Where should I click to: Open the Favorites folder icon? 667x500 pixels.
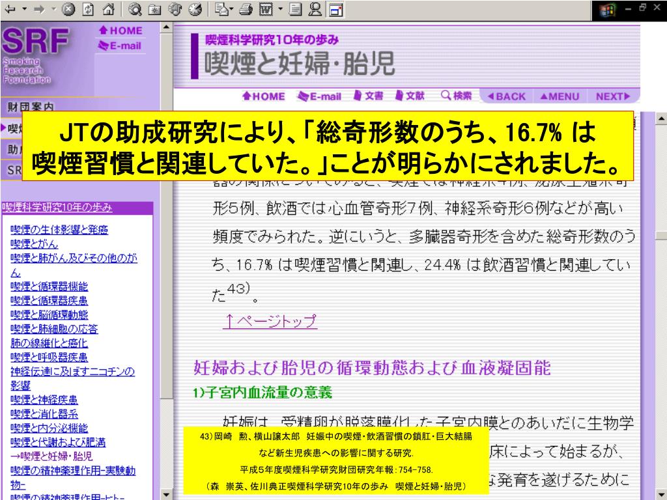[x=155, y=9]
